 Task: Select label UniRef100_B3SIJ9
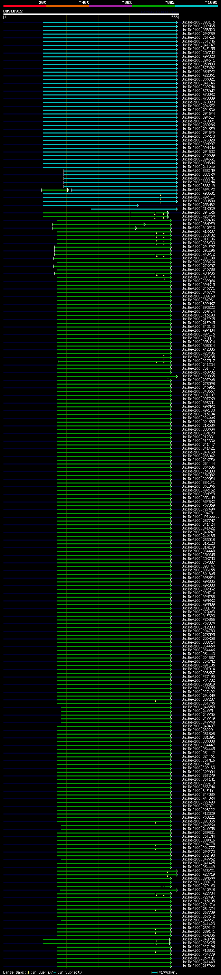198,186
